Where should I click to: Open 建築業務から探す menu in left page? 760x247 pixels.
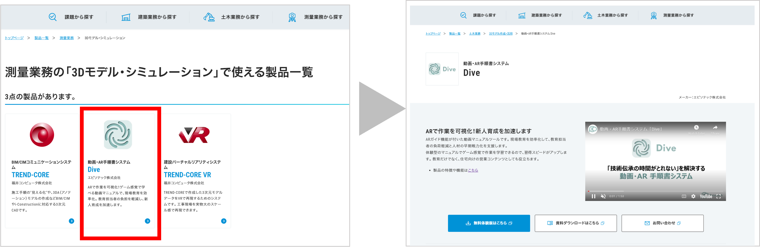click(x=157, y=17)
